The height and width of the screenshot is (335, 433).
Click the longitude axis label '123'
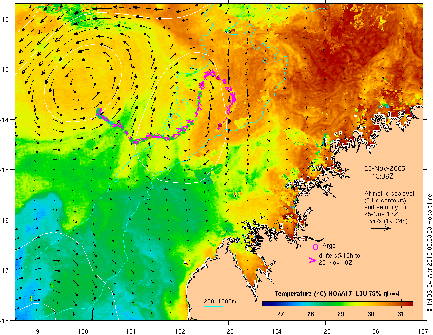click(228, 331)
